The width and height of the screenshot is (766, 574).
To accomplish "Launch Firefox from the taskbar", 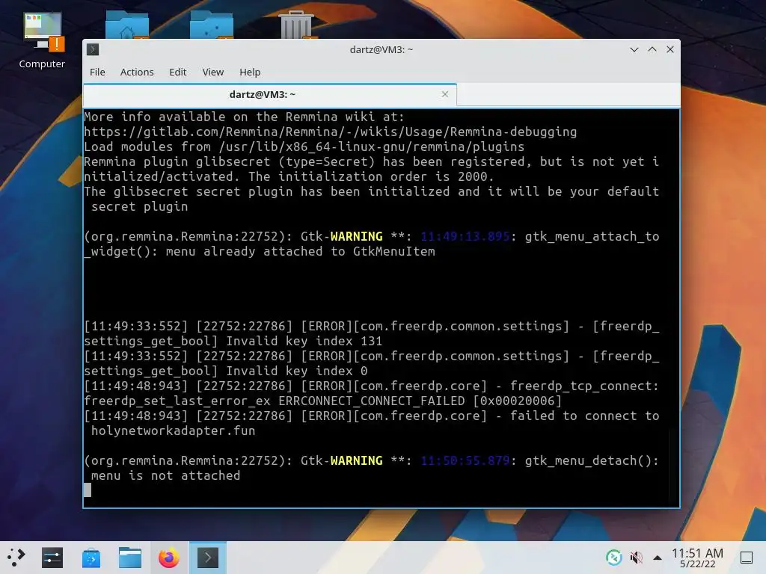I will click(x=169, y=558).
